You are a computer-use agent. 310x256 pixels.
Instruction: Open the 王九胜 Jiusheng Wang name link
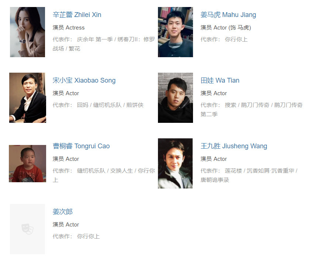(234, 146)
